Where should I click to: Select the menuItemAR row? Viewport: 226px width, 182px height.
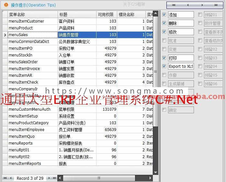[x=78, y=76]
